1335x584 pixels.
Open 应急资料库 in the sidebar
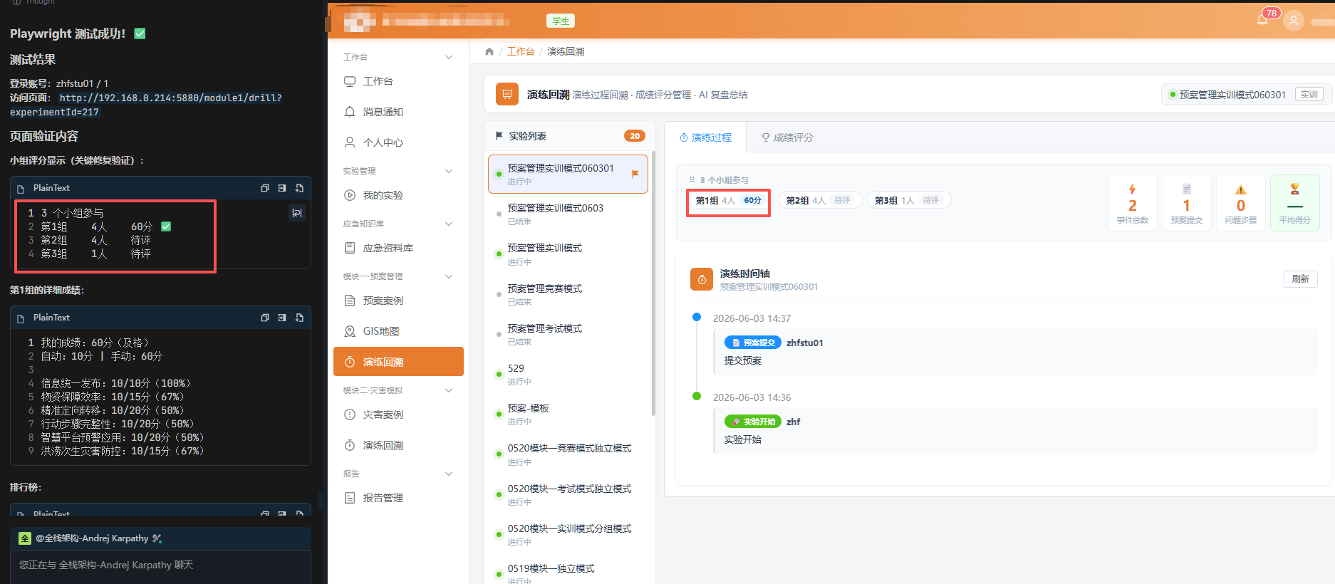click(x=398, y=248)
